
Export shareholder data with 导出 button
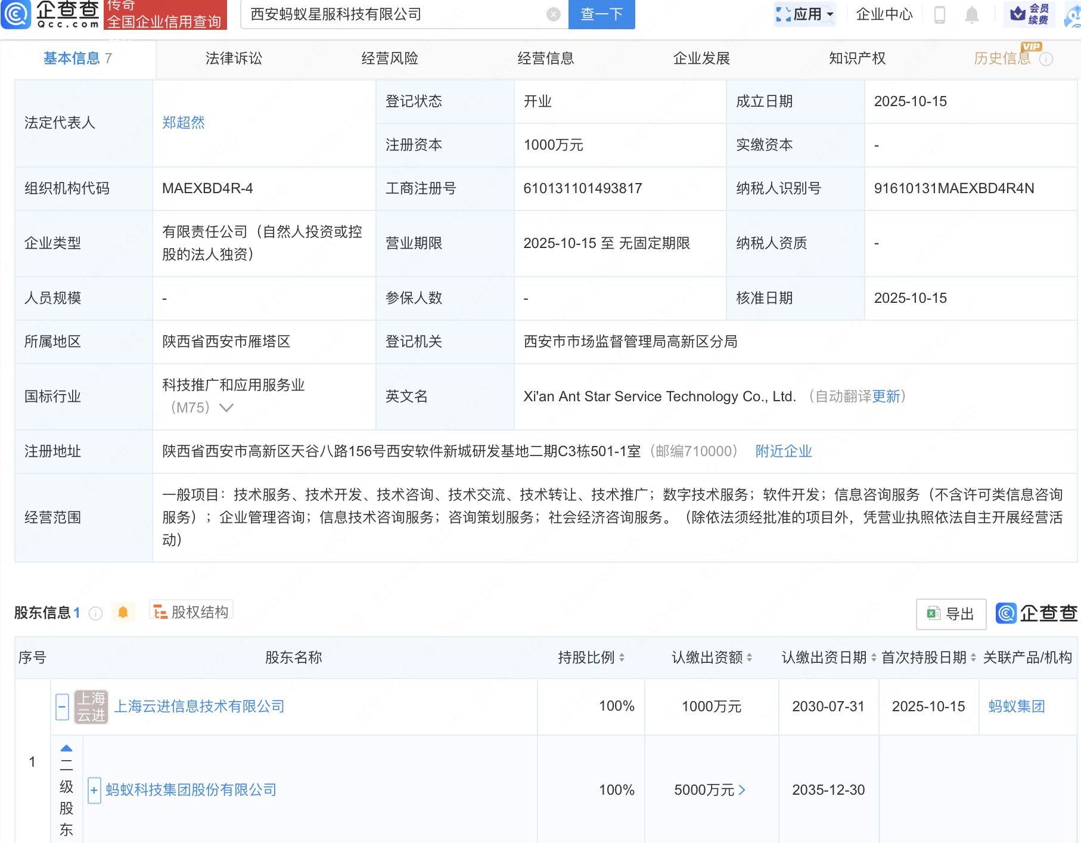950,614
